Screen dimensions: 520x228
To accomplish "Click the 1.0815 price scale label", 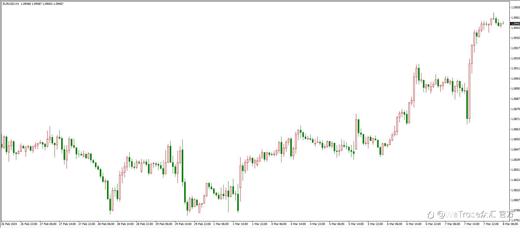I will [x=515, y=190].
